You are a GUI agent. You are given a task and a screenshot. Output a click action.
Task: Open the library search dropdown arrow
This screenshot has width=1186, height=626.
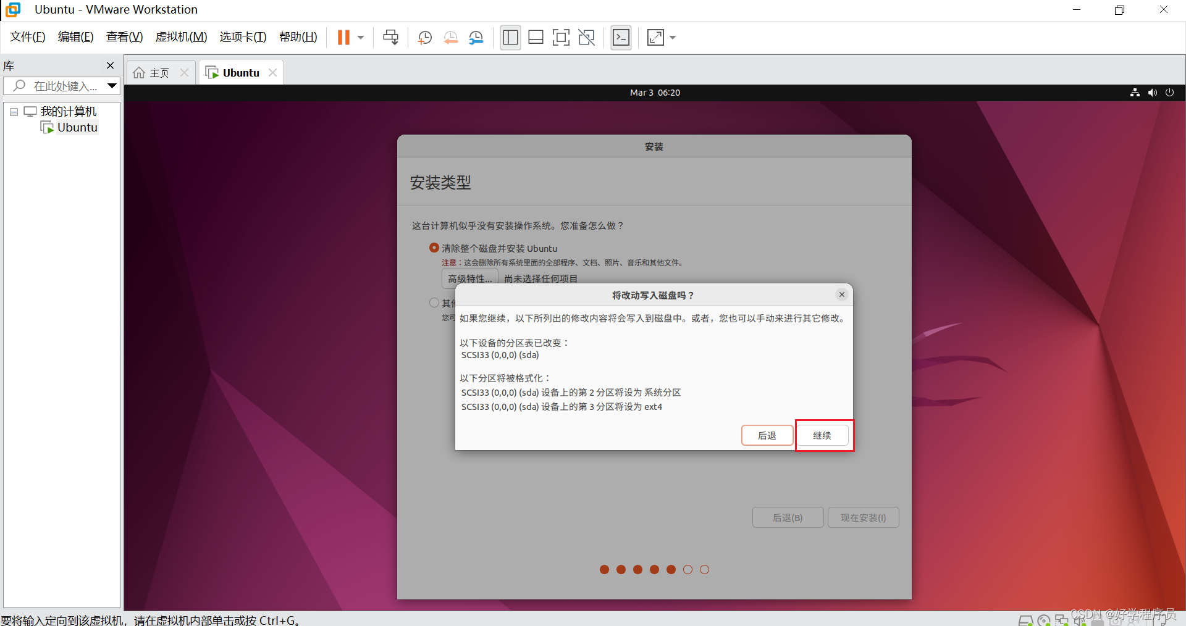coord(112,86)
